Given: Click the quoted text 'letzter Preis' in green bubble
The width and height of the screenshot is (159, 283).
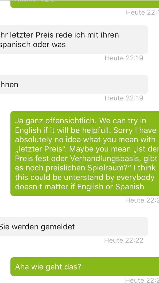Looking at the screenshot, I should tap(41, 149).
